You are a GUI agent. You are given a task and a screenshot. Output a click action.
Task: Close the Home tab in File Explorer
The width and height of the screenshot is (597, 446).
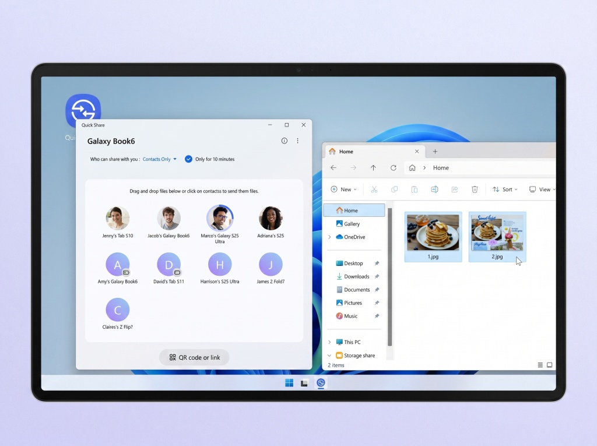[x=417, y=152]
